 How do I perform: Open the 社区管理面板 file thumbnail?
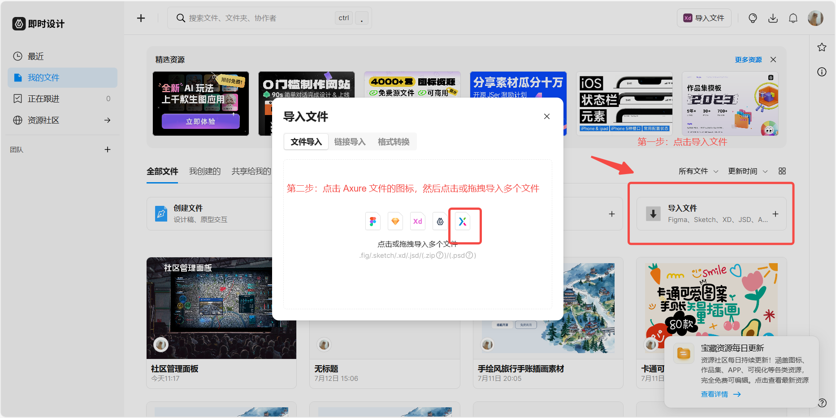pos(221,308)
